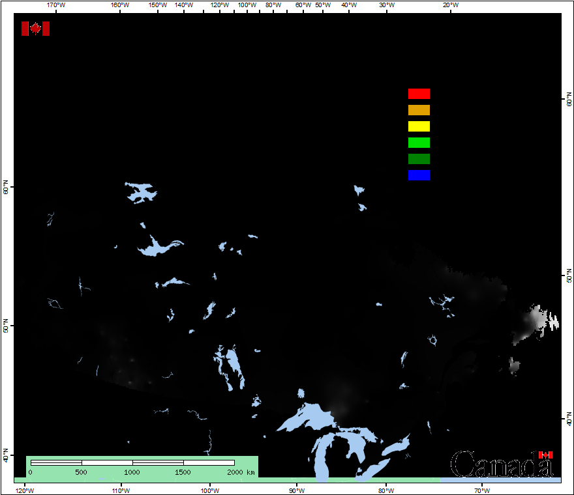Select the red legend swatch
This screenshot has width=574, height=495.
419,94
